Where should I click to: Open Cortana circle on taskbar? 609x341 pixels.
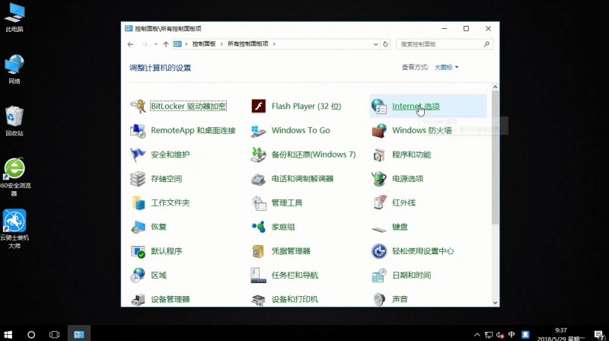31,334
